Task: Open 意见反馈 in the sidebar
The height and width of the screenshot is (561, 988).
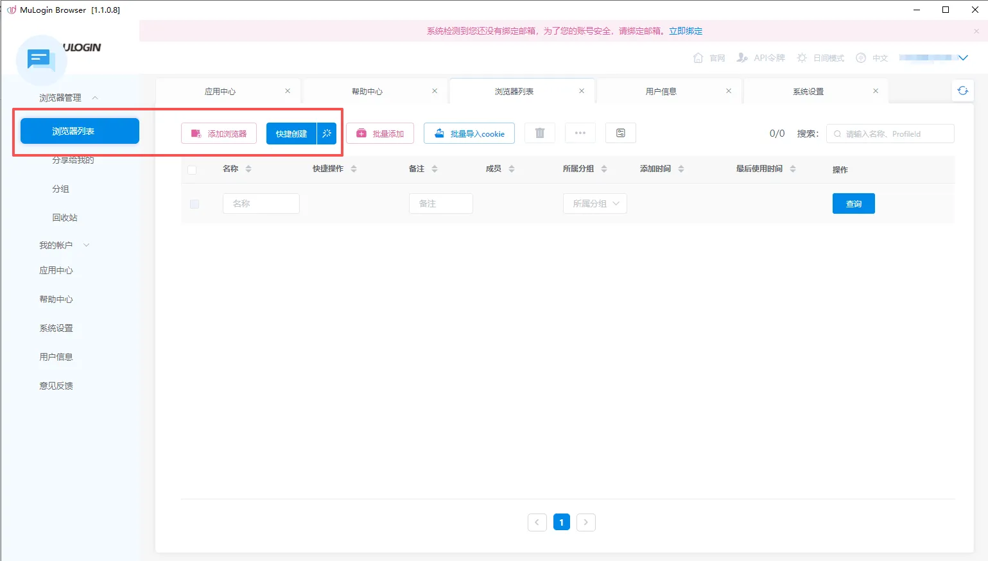Action: point(56,386)
